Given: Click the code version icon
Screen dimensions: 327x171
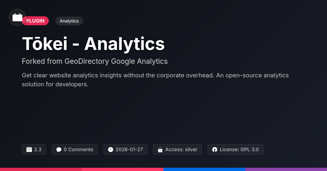Looking at the screenshot, I should pos(29,150).
